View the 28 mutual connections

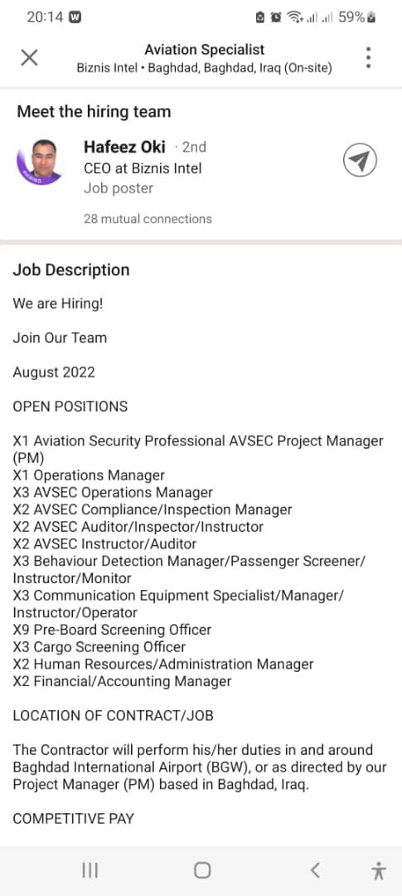(x=148, y=219)
